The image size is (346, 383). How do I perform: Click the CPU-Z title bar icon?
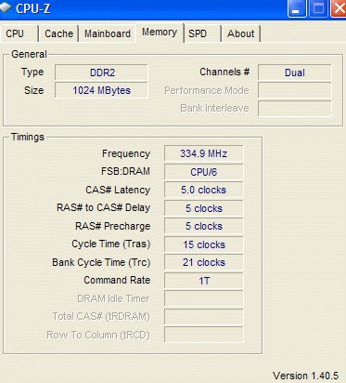(x=6, y=8)
